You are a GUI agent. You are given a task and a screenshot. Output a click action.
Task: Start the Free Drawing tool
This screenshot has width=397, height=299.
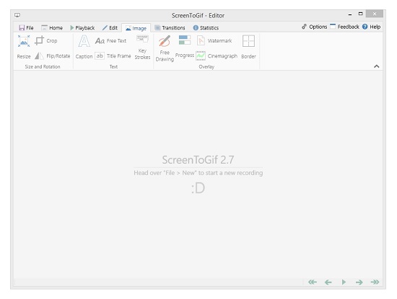[165, 48]
